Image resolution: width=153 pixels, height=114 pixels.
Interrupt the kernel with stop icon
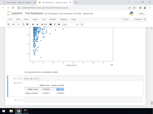(50, 25)
